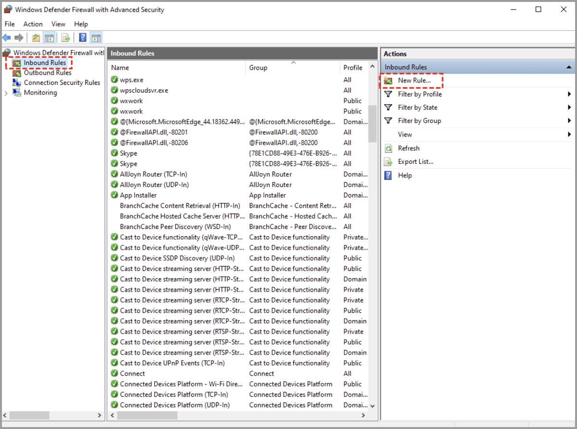Sort by the Profile column header
Viewport: 577px width, 429px height.
(x=353, y=68)
